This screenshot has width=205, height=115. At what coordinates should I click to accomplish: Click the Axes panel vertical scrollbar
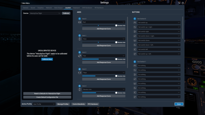click(x=127, y=42)
